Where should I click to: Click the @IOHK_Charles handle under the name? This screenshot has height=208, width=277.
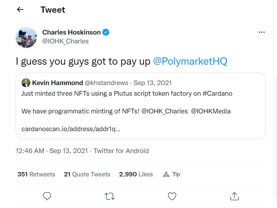coord(65,41)
